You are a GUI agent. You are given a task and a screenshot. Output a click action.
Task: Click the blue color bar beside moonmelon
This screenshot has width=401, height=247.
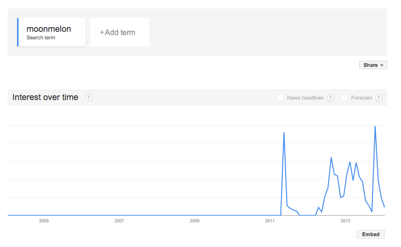pos(18,32)
